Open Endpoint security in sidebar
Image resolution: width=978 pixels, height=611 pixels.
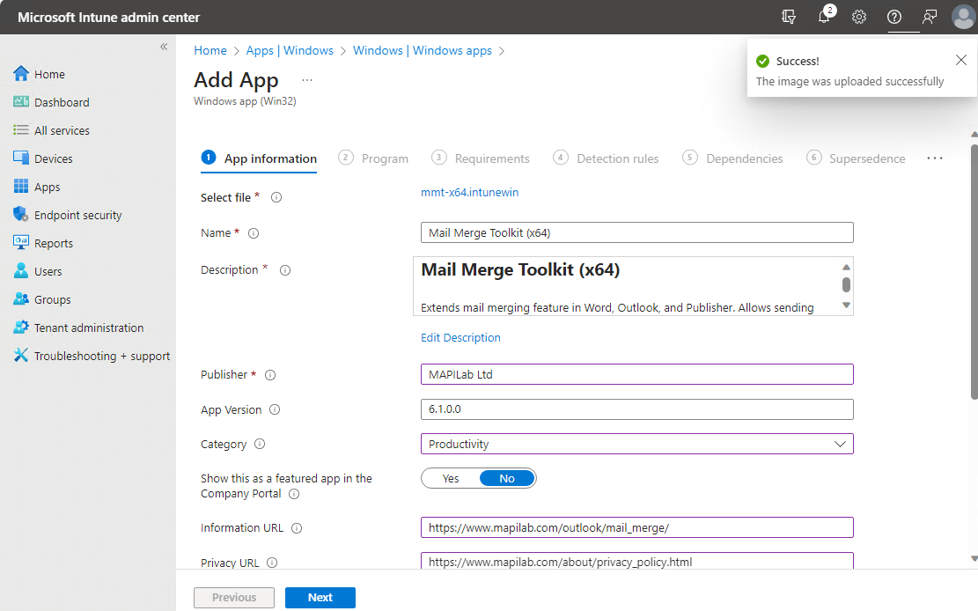pos(68,216)
